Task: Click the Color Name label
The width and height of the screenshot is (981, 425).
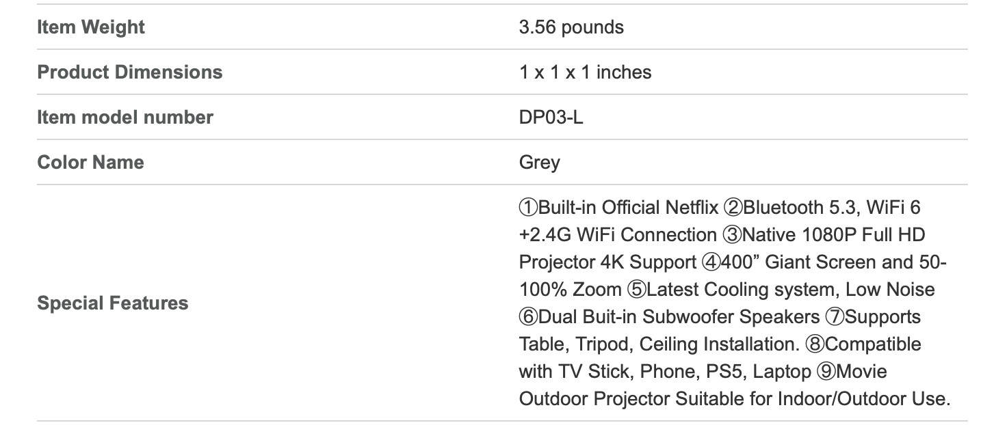Action: [x=90, y=162]
